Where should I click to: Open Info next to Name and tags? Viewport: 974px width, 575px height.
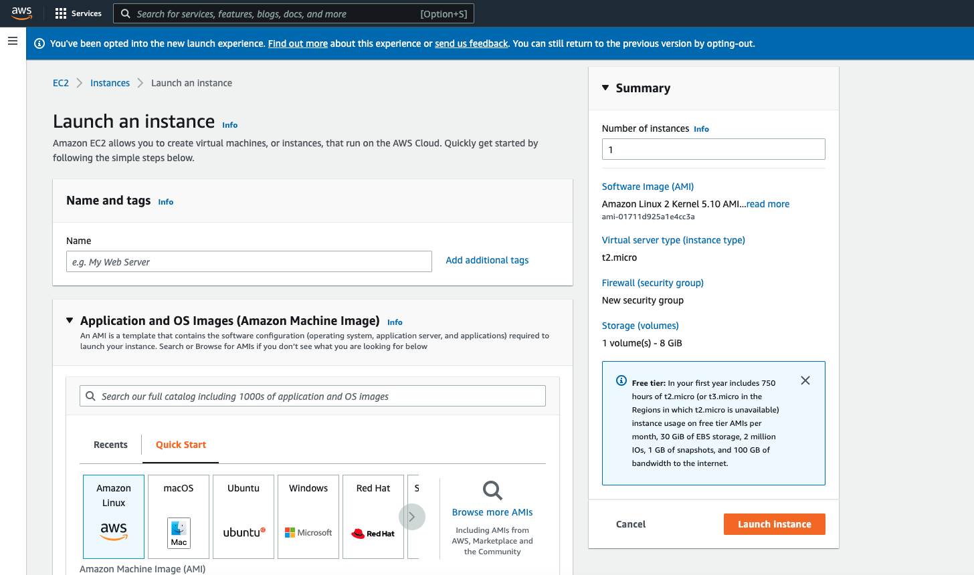(x=166, y=202)
